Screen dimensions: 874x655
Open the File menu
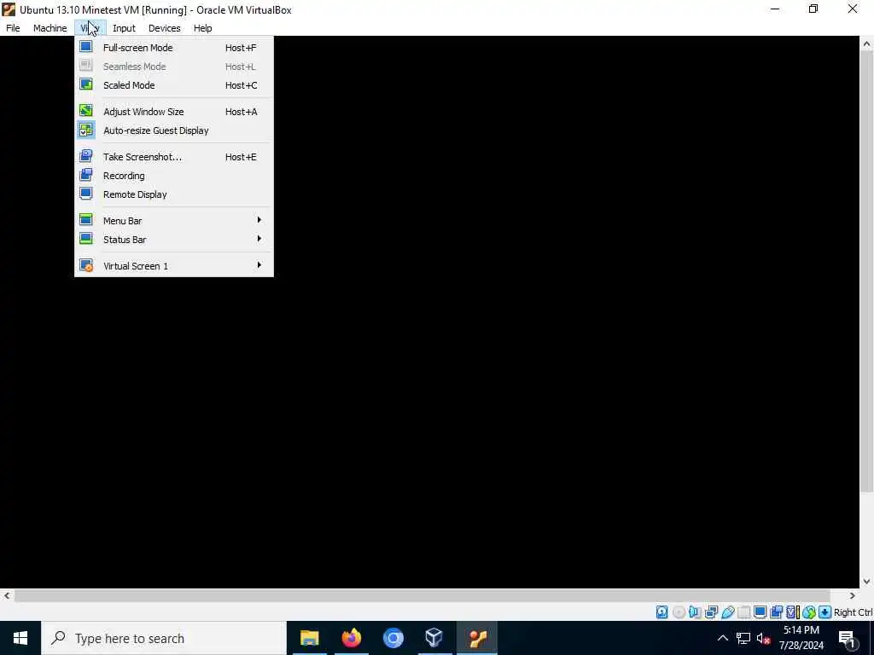13,28
